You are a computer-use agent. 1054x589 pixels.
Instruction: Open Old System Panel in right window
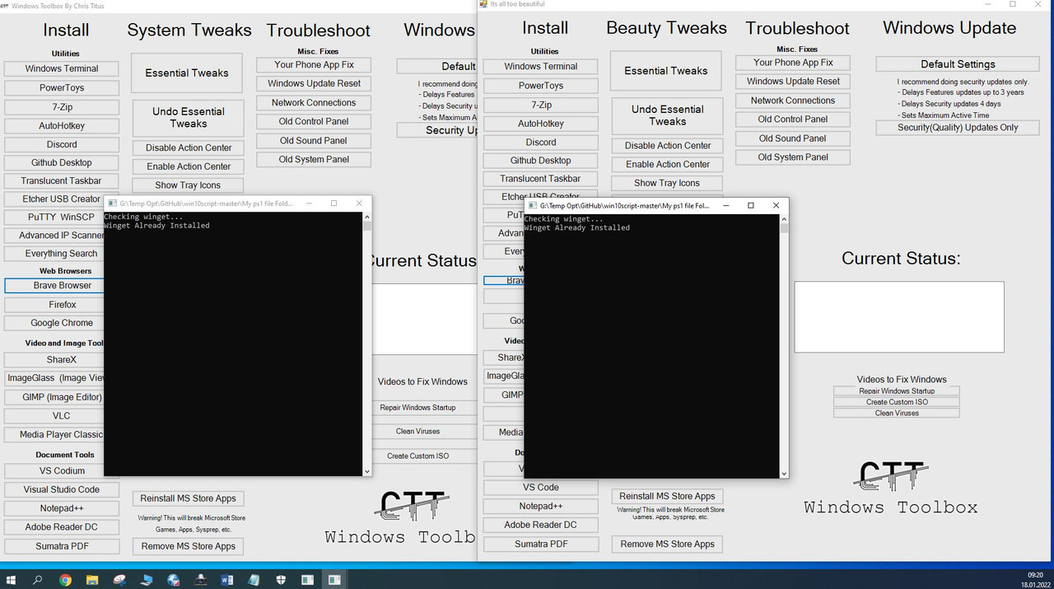[793, 157]
